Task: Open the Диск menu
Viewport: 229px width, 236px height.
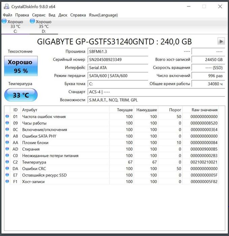Action: pyautogui.click(x=63, y=15)
